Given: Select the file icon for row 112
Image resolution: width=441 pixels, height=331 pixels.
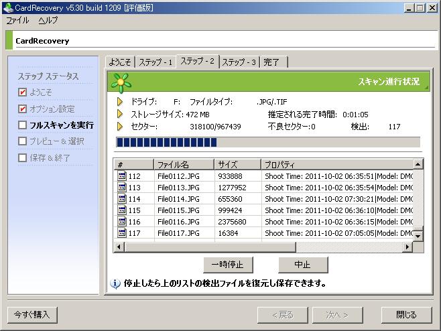Looking at the screenshot, I should click(x=122, y=176).
